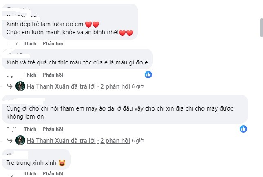Image resolution: width=263 pixels, height=177 pixels.
Task: Reply to the 'Trẻ trung xinh xinh' comment
Action: [x=53, y=173]
